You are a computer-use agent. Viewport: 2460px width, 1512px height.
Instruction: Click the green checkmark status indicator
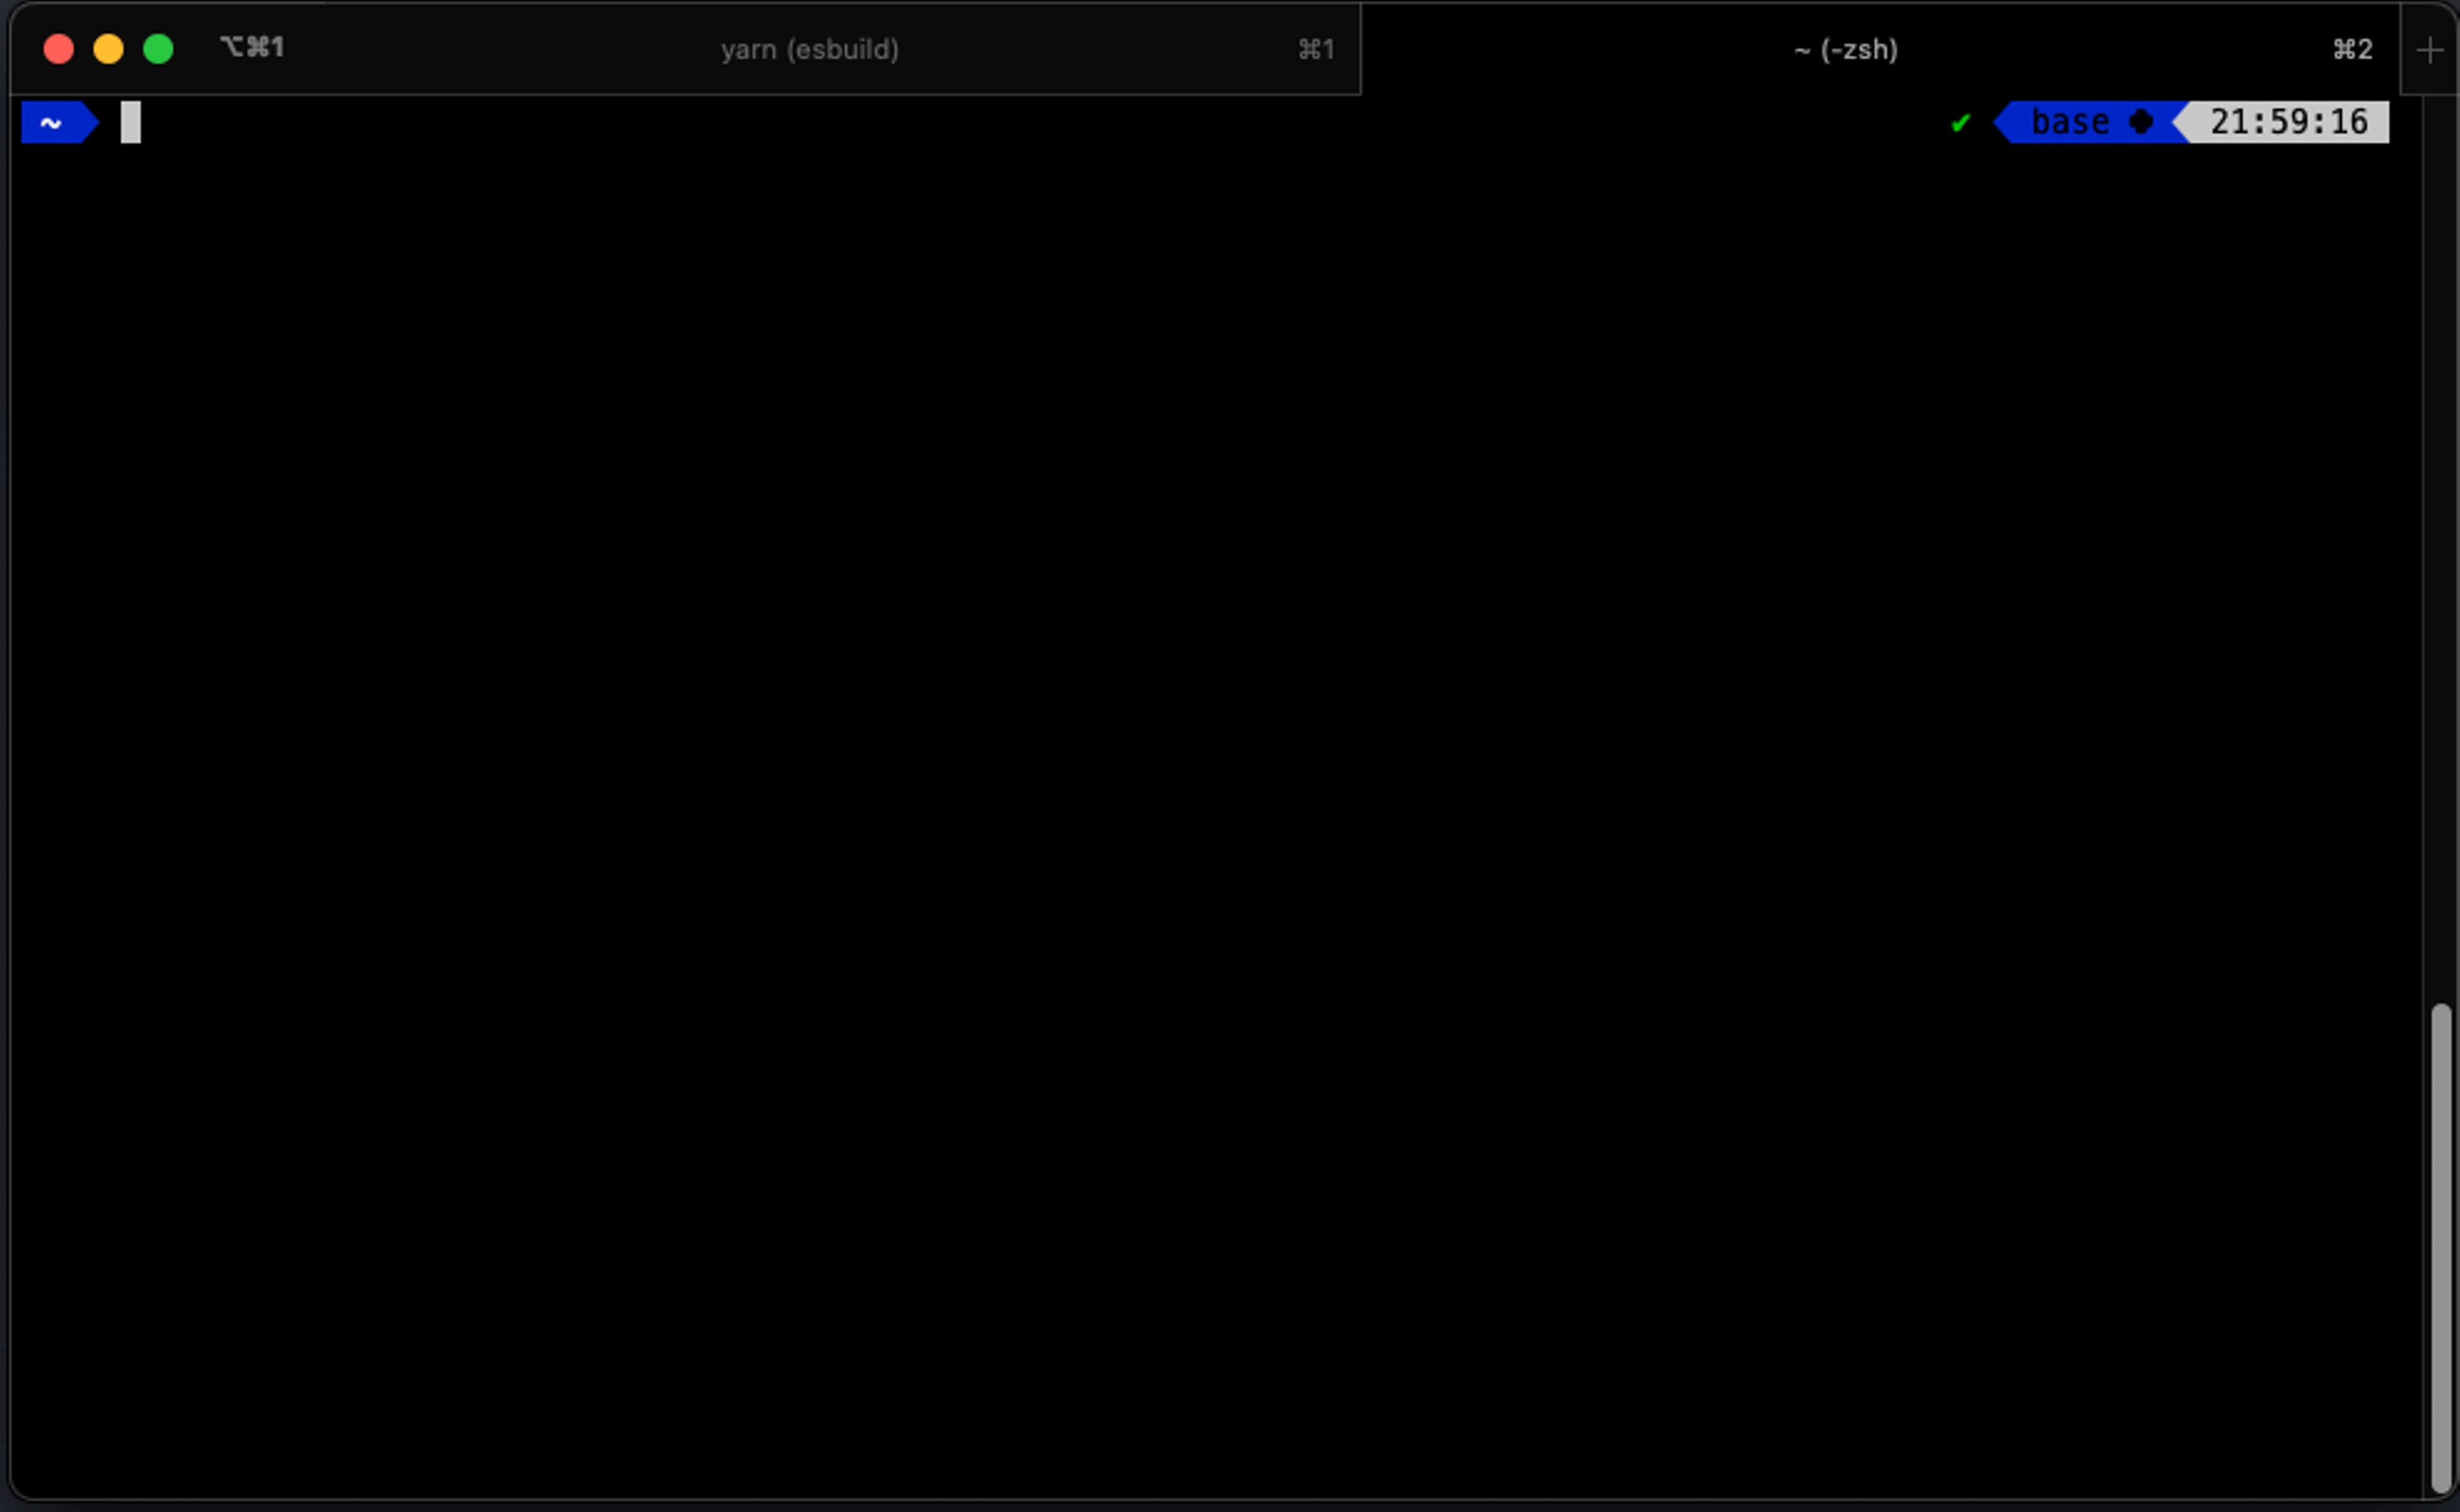(x=1961, y=122)
